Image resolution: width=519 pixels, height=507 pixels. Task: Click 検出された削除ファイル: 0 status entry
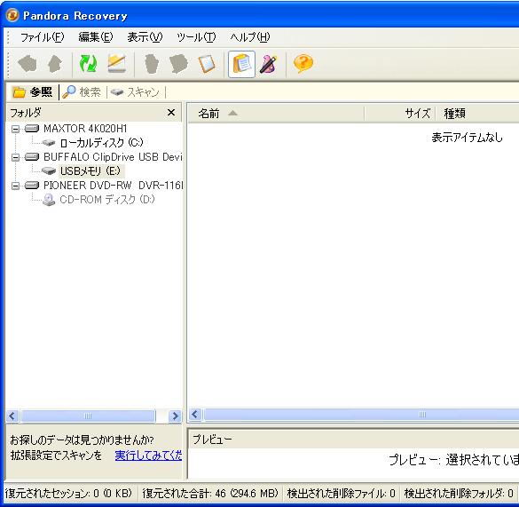click(x=342, y=494)
